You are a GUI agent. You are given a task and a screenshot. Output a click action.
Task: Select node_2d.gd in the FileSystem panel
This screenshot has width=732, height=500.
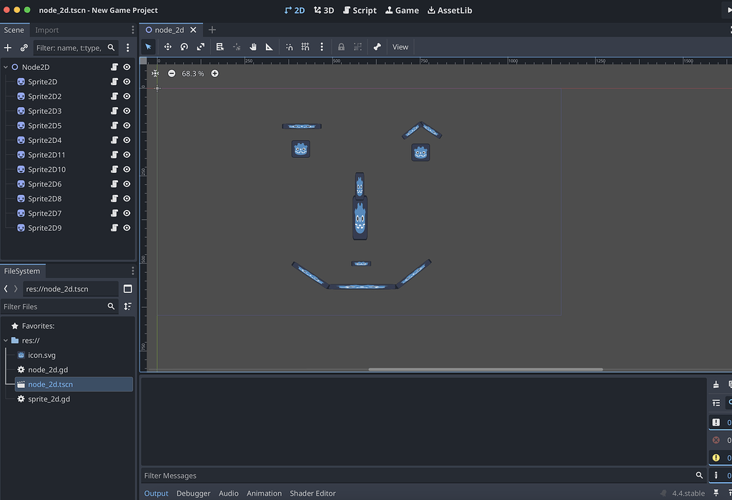click(x=49, y=369)
